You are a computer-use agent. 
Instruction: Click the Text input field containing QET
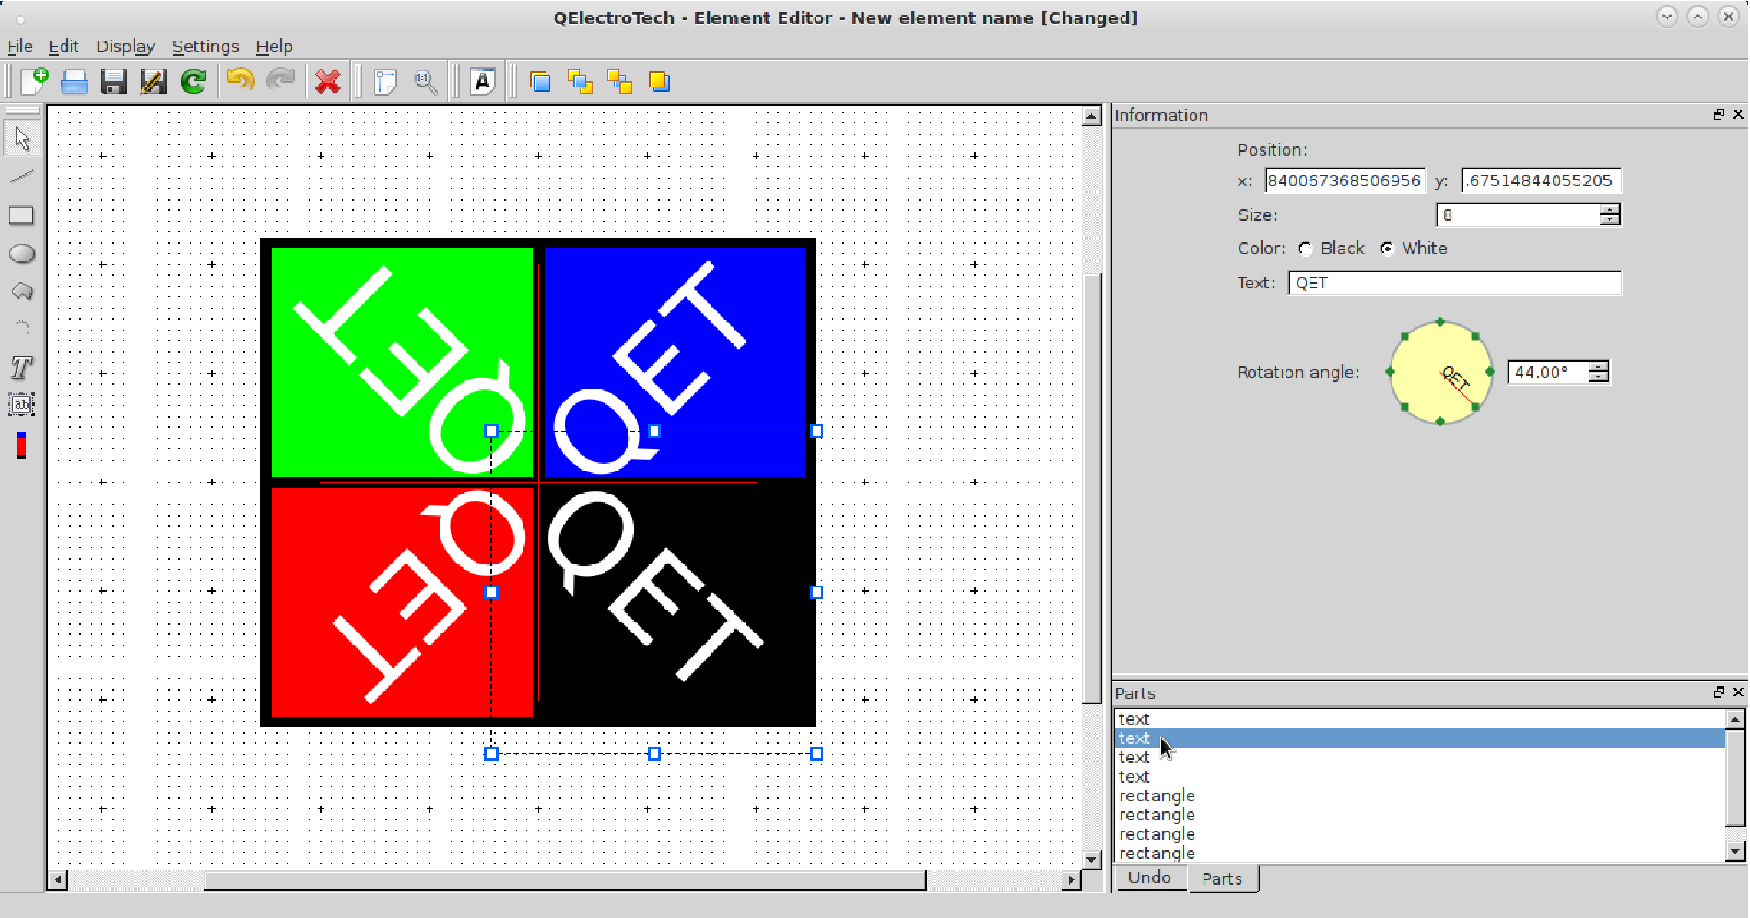coord(1454,283)
